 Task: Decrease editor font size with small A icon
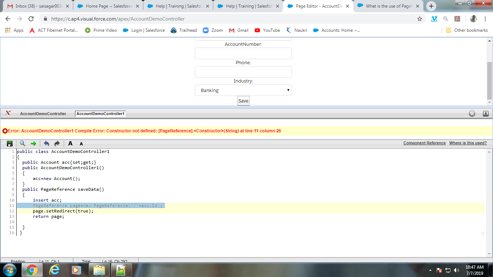(81, 143)
